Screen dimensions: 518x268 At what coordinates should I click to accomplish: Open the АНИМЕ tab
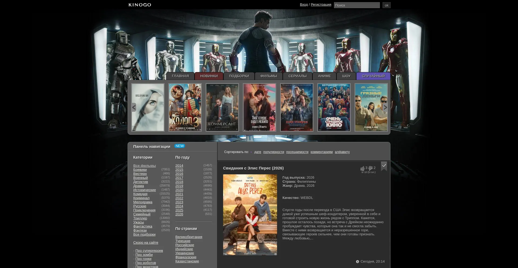pyautogui.click(x=324, y=76)
